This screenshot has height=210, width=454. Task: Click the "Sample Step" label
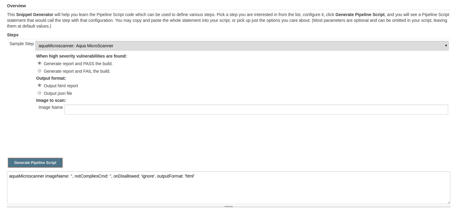tap(22, 44)
